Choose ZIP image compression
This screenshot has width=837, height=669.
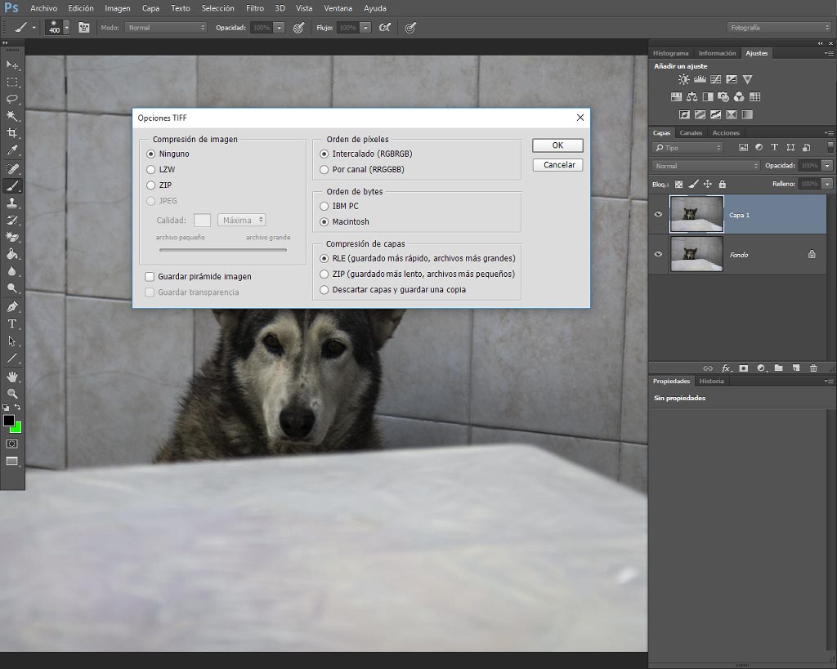[x=159, y=185]
